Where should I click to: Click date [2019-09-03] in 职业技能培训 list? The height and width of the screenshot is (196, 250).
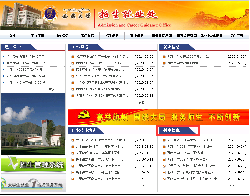tap(145, 140)
